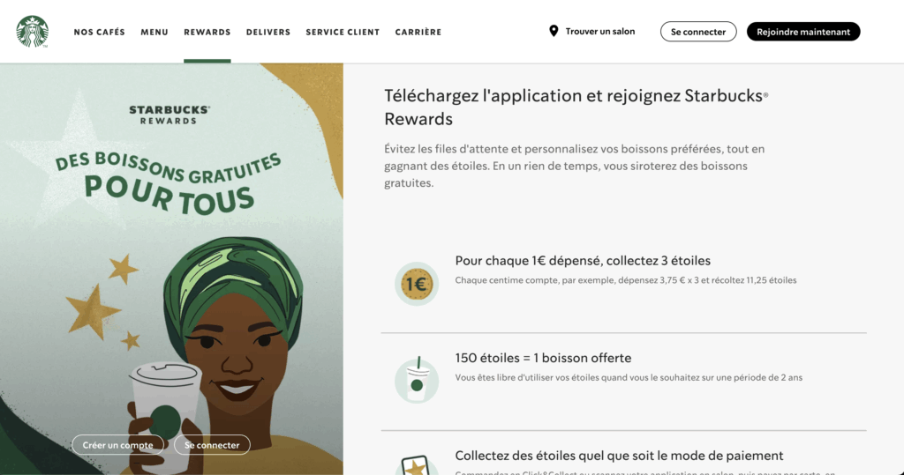Open Service Client page
904x475 pixels.
pos(343,33)
